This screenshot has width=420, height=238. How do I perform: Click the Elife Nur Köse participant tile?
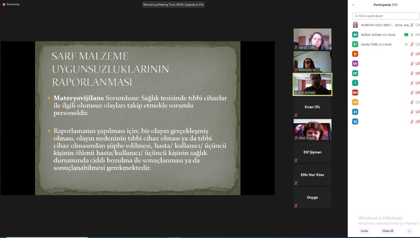[x=312, y=175]
